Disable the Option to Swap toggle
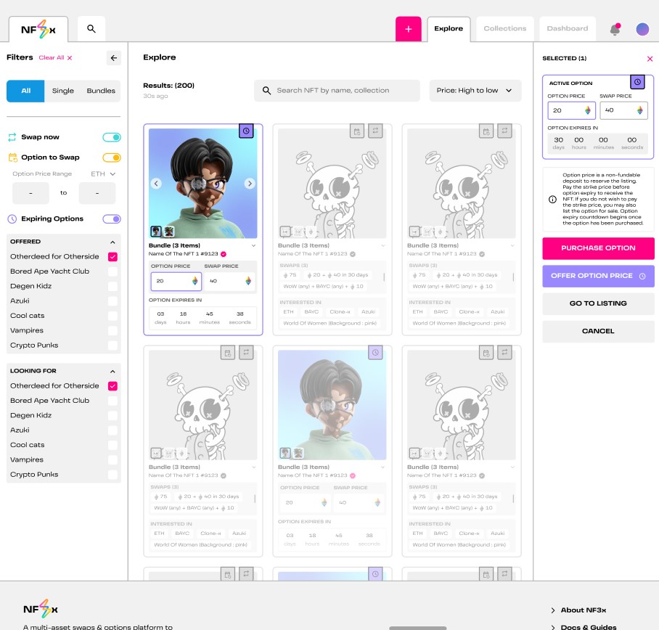This screenshot has width=659, height=630. coord(112,157)
